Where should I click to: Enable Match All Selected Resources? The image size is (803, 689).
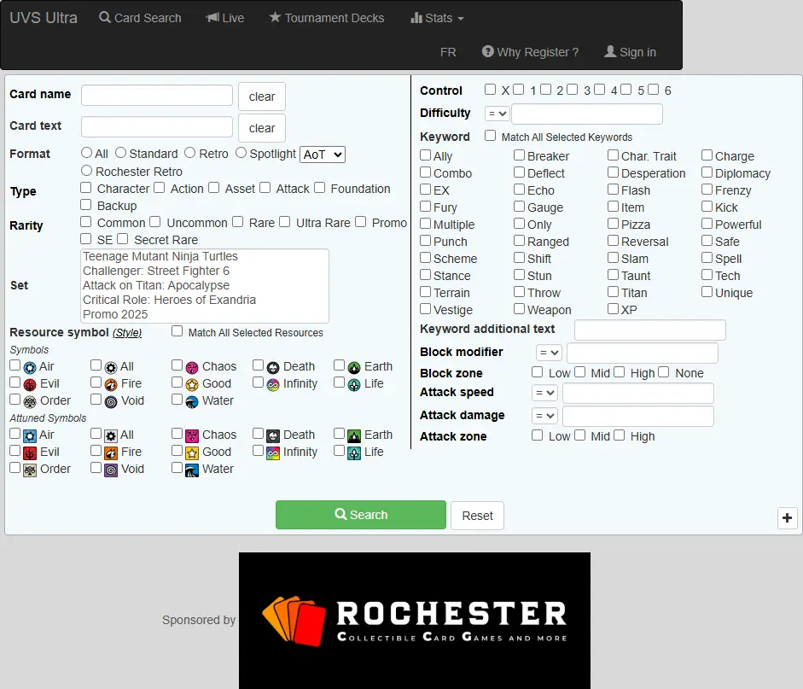177,331
